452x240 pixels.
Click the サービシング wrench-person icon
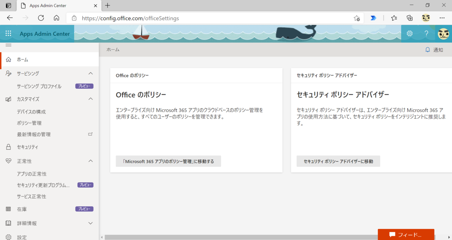8,73
